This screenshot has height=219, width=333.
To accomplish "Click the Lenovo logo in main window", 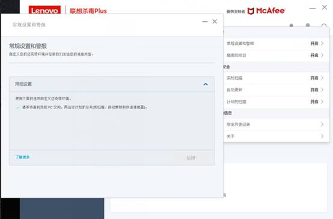I will pyautogui.click(x=44, y=10).
